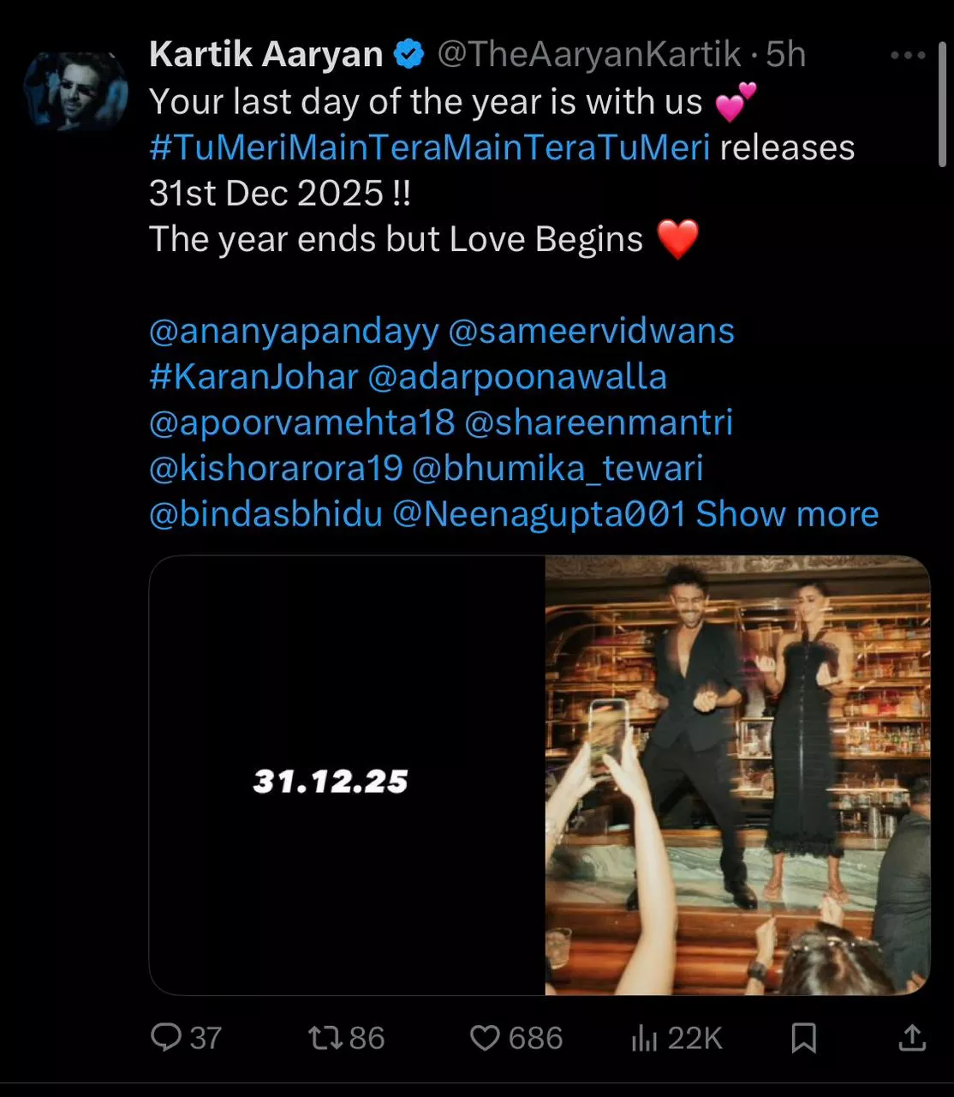Visit the @ananyapandayy mention
This screenshot has width=954, height=1097.
point(294,332)
